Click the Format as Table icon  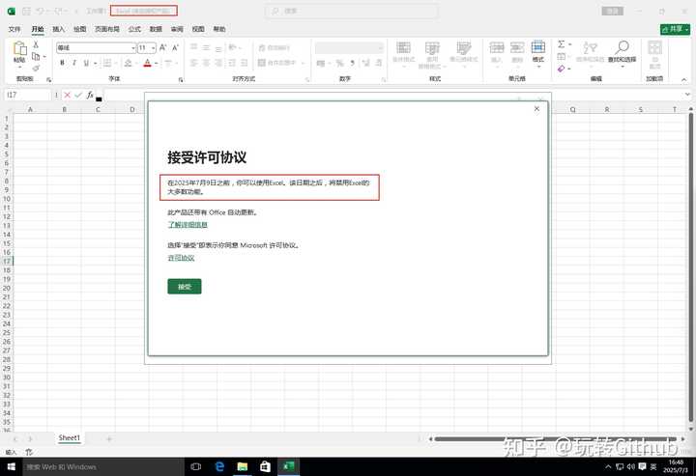point(432,48)
